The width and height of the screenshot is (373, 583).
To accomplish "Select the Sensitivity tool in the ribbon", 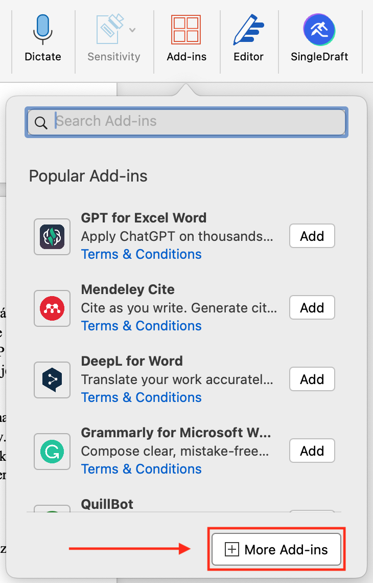I will click(109, 29).
